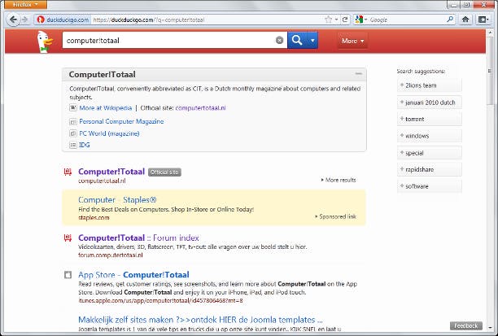This screenshot has width=498, height=336.
Task: Click the Wikipedia W icon
Action: [73, 108]
